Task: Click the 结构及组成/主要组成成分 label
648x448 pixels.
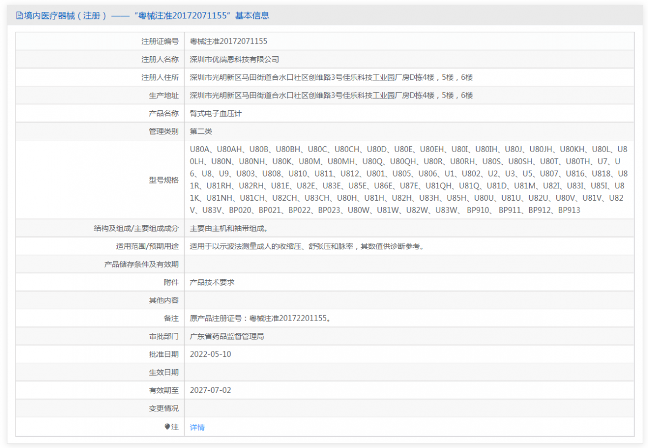Action: coord(136,228)
